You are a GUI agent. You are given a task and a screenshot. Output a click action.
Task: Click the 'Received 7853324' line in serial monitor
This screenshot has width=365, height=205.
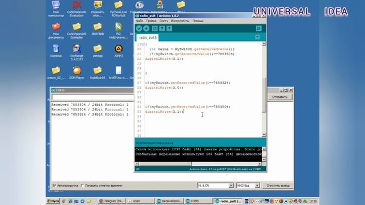click(x=90, y=114)
